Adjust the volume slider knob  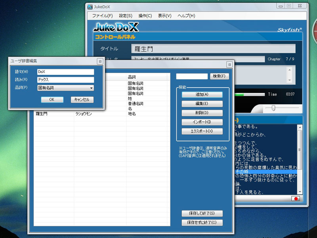[x=273, y=108]
